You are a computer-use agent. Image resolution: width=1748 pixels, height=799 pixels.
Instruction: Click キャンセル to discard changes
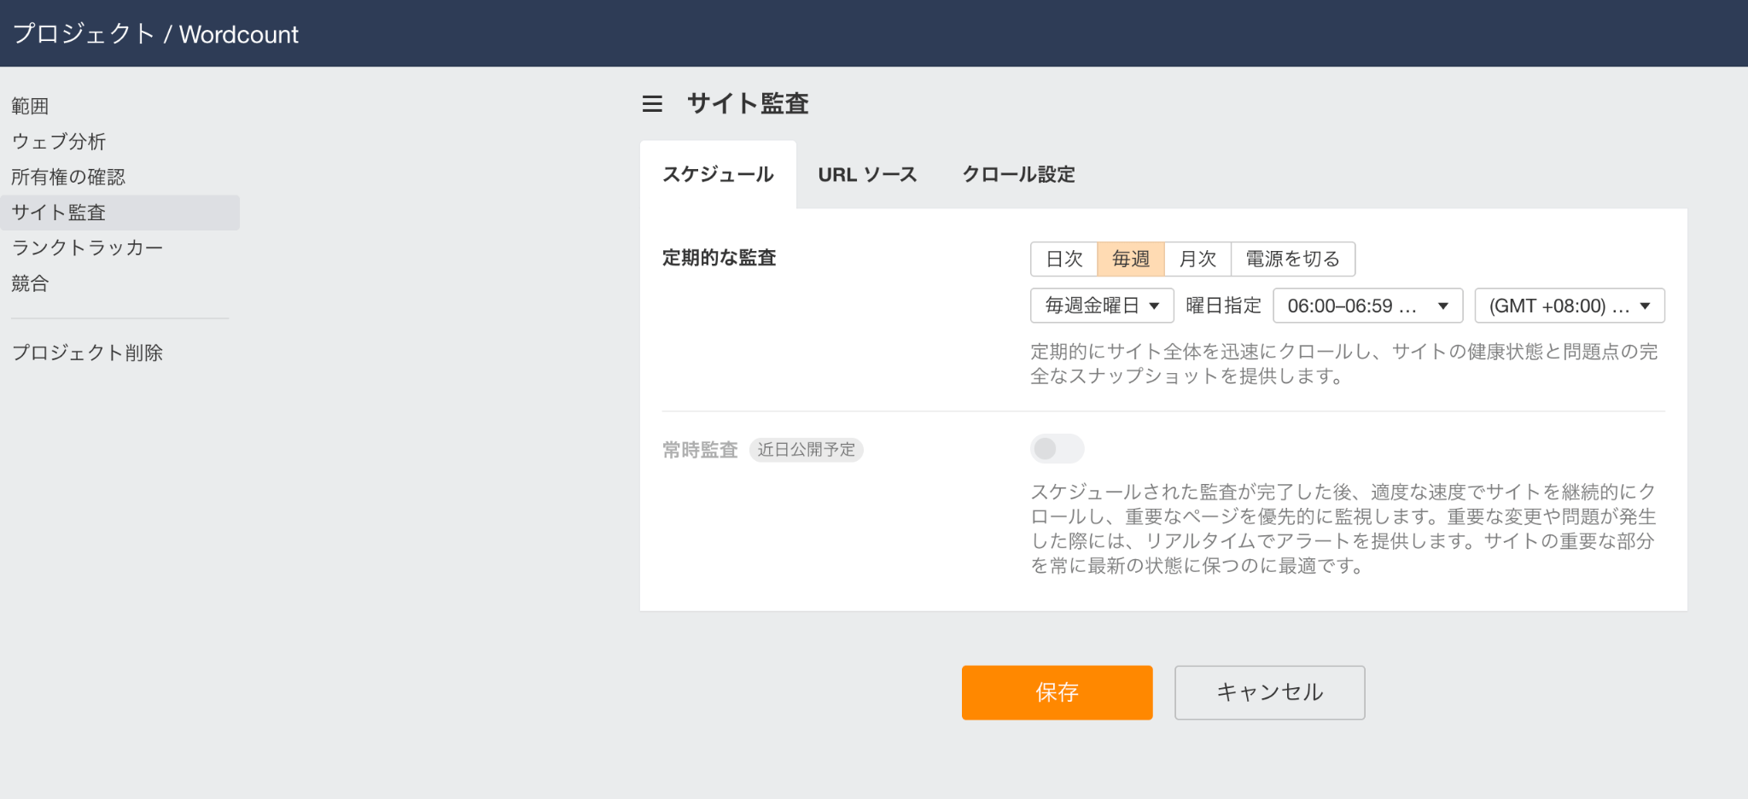pos(1269,692)
